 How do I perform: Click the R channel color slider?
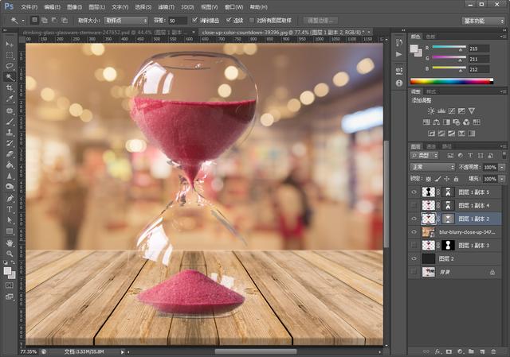(x=449, y=49)
